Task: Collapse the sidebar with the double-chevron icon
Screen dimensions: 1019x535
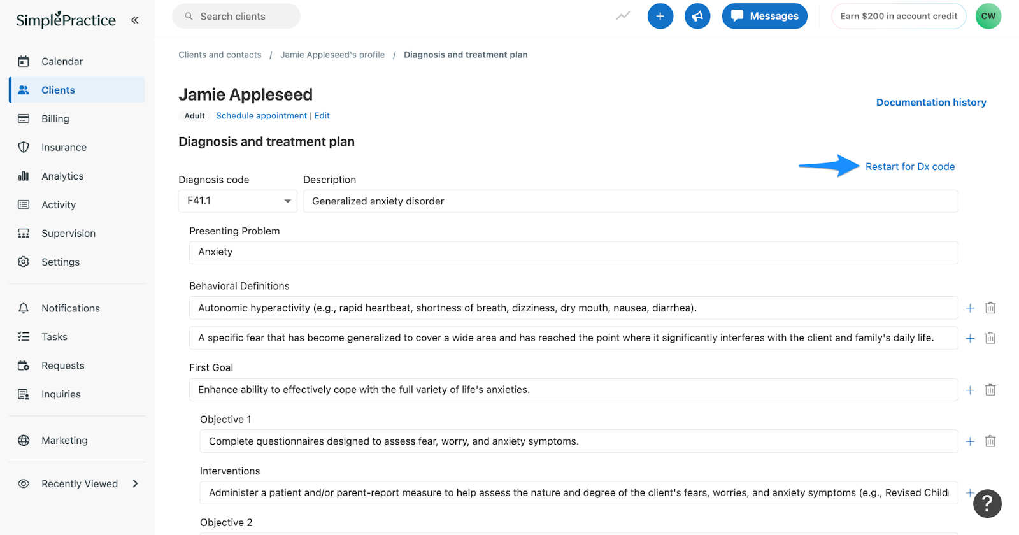Action: (x=135, y=20)
